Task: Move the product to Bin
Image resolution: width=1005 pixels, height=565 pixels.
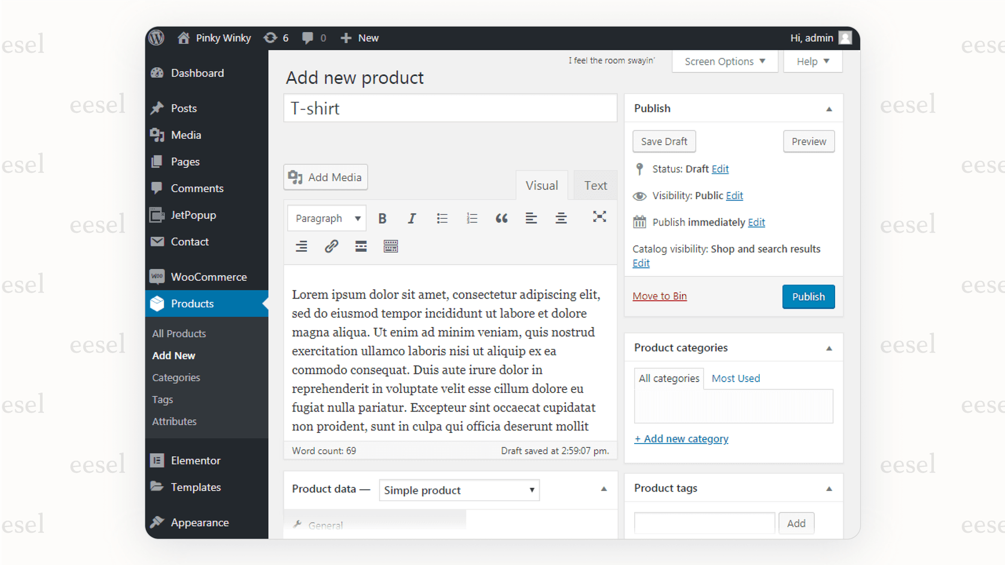Action: (x=659, y=296)
